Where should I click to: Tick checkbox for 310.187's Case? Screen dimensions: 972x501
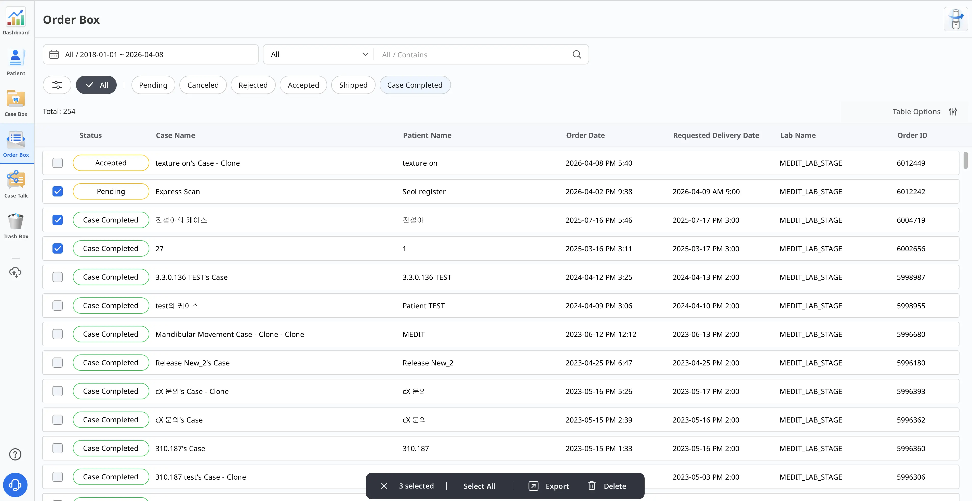coord(58,448)
